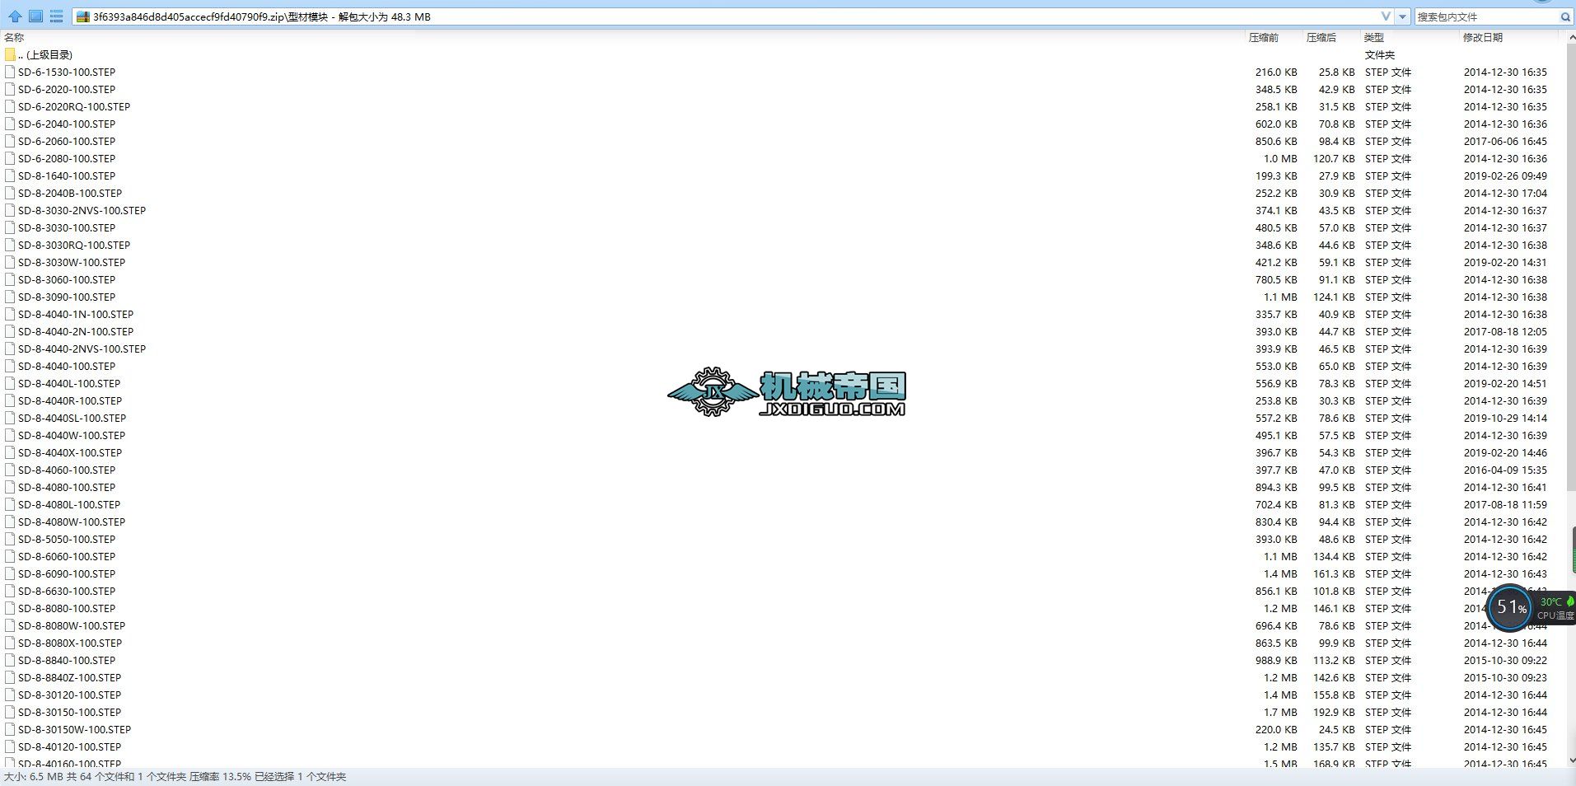1576x786 pixels.
Task: Click the file icon of SD-8-3060-100.STEP
Action: [10, 279]
